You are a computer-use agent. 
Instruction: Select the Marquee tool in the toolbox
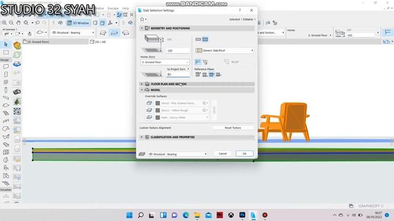tap(6, 52)
